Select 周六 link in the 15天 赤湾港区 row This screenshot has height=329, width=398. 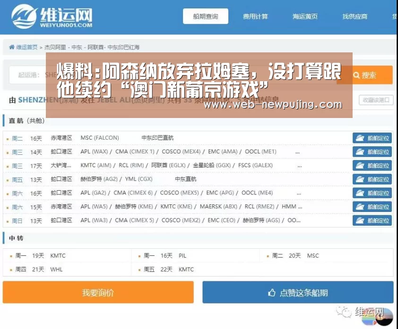click(17, 207)
